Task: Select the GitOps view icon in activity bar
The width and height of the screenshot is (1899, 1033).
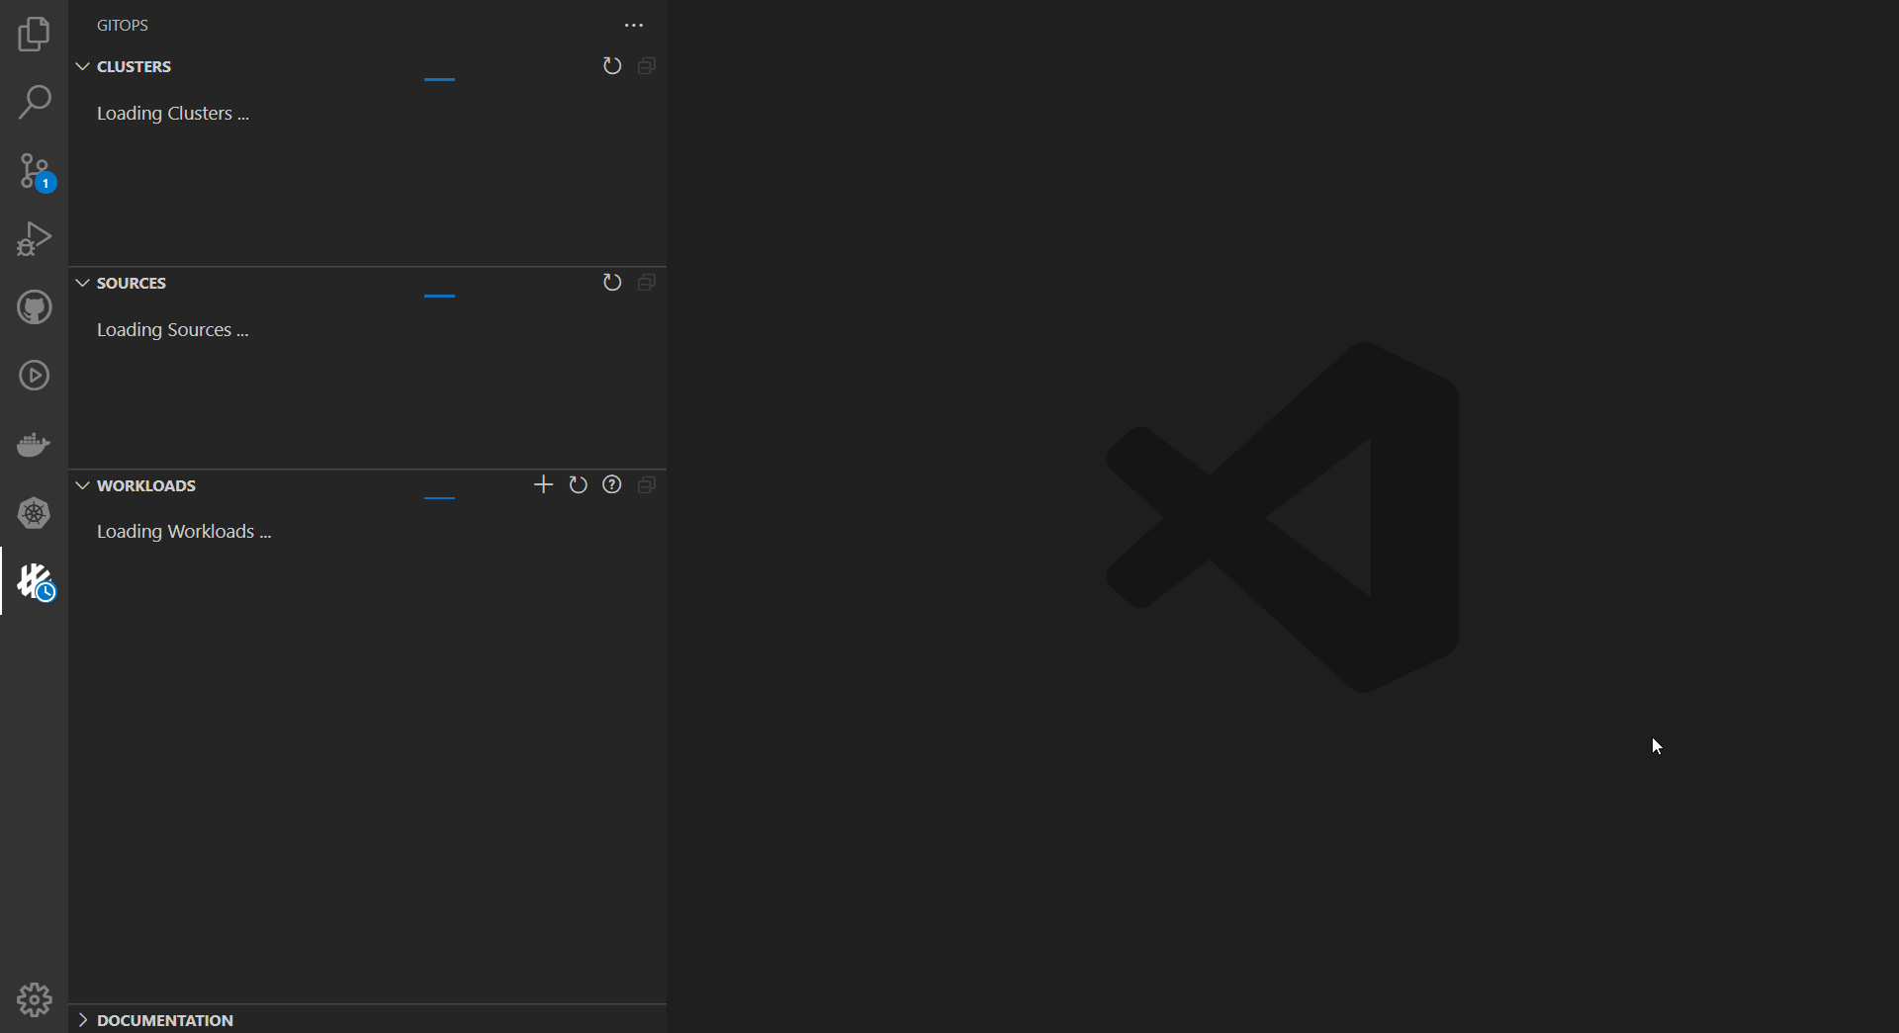Action: click(x=34, y=581)
